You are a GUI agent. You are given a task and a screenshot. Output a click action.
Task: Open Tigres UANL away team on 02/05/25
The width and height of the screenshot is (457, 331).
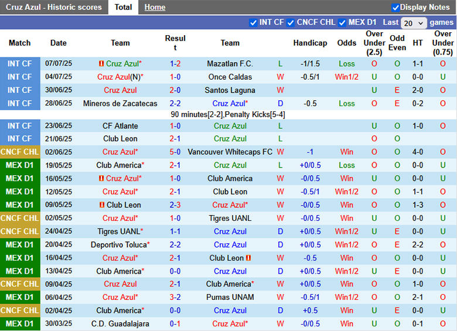[x=230, y=219]
